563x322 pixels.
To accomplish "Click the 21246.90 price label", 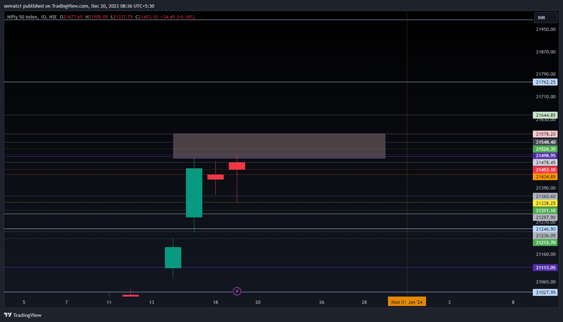I will [x=545, y=229].
